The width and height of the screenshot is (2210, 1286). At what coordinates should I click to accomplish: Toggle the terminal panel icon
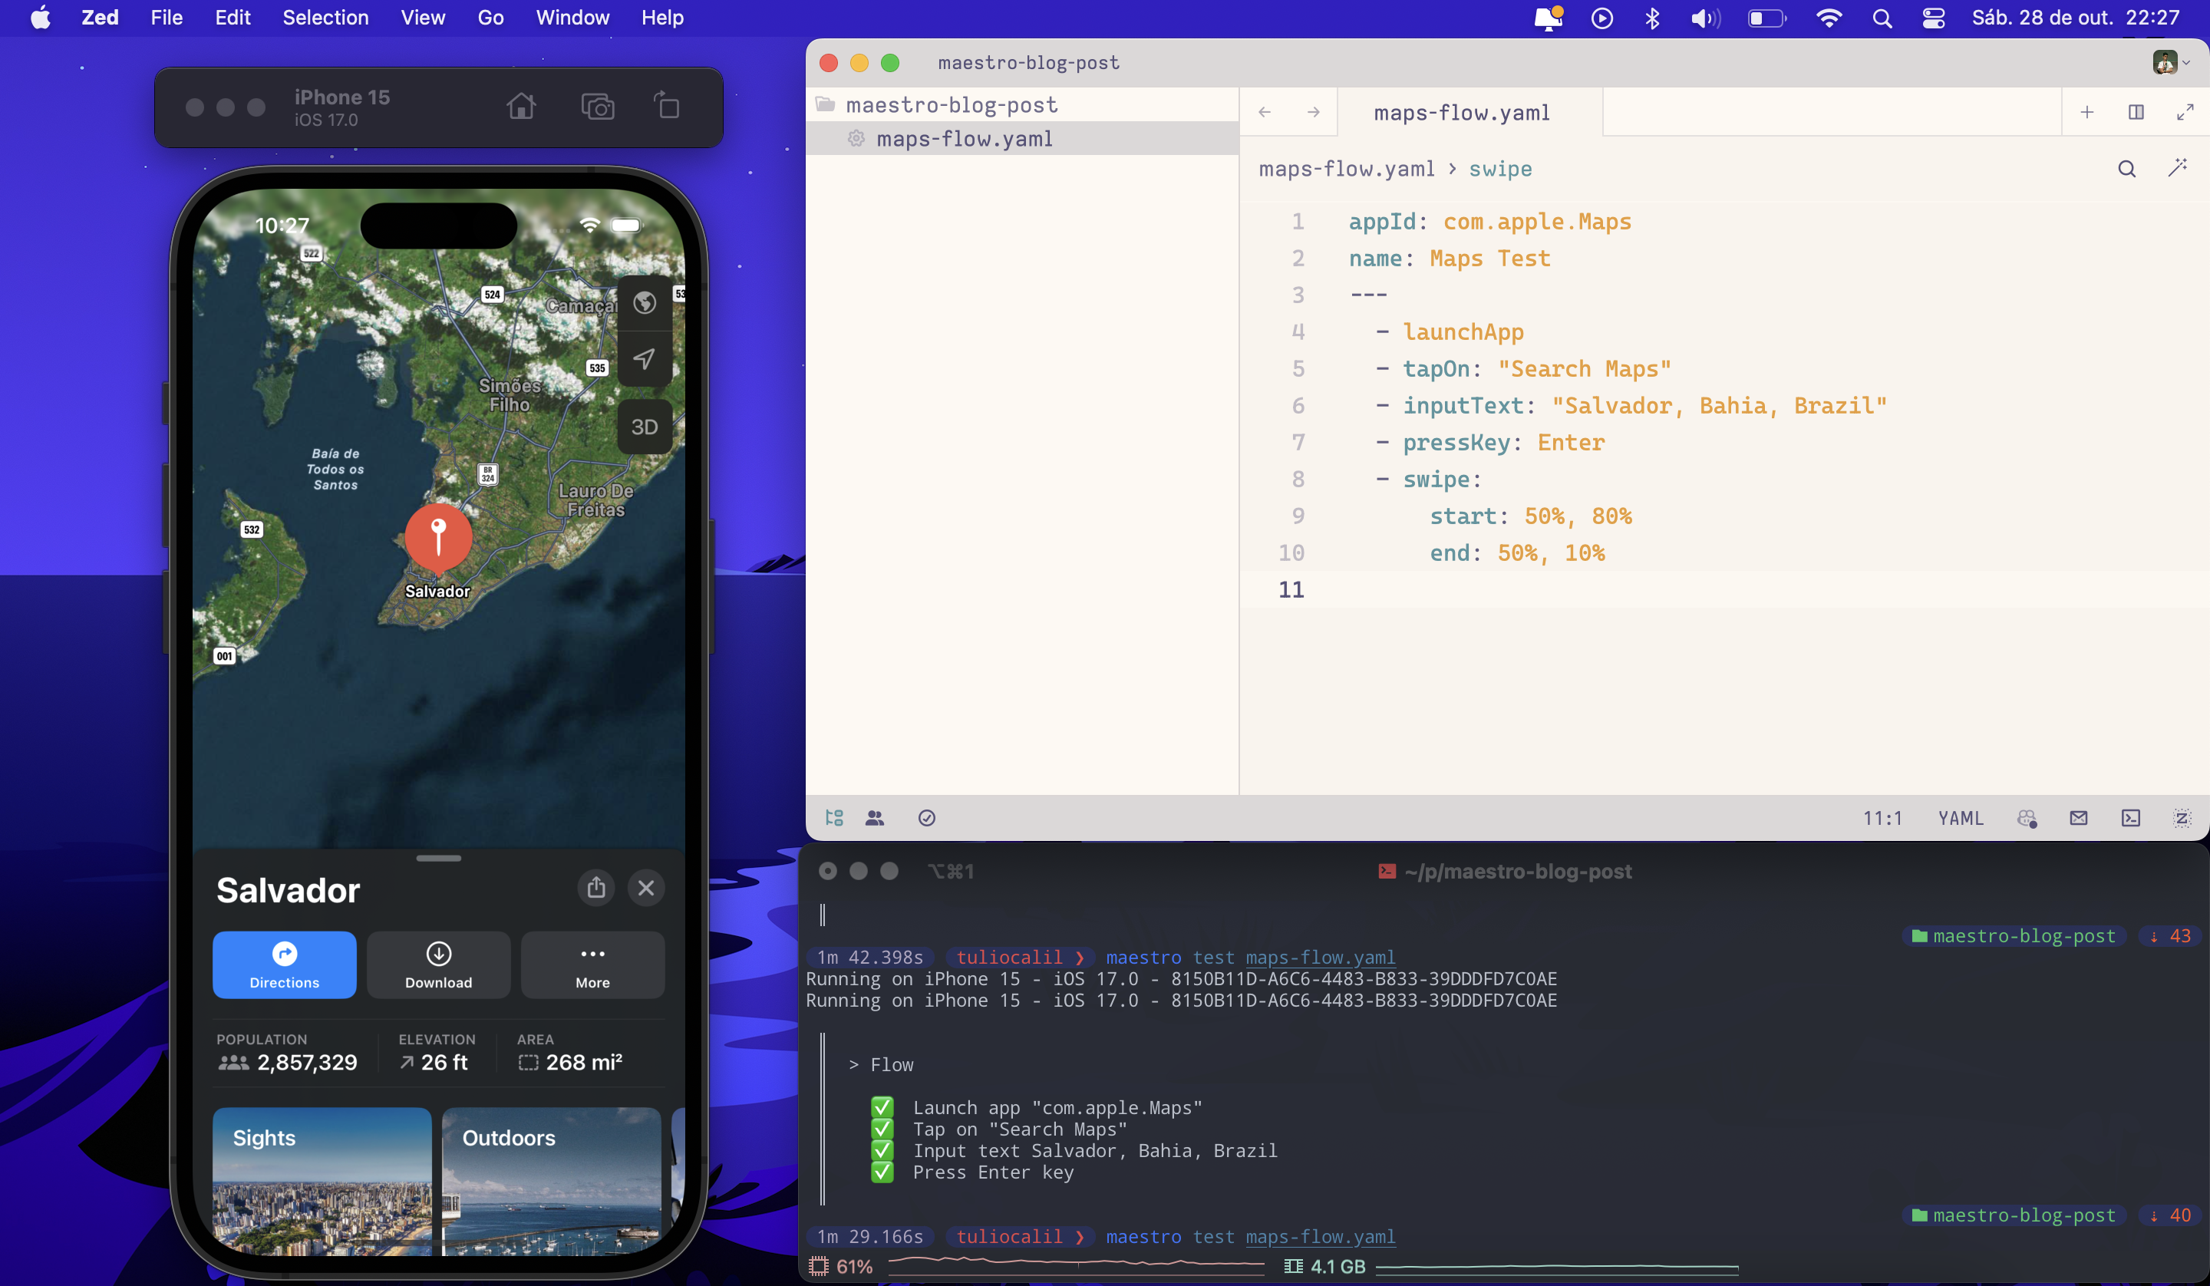point(2131,818)
